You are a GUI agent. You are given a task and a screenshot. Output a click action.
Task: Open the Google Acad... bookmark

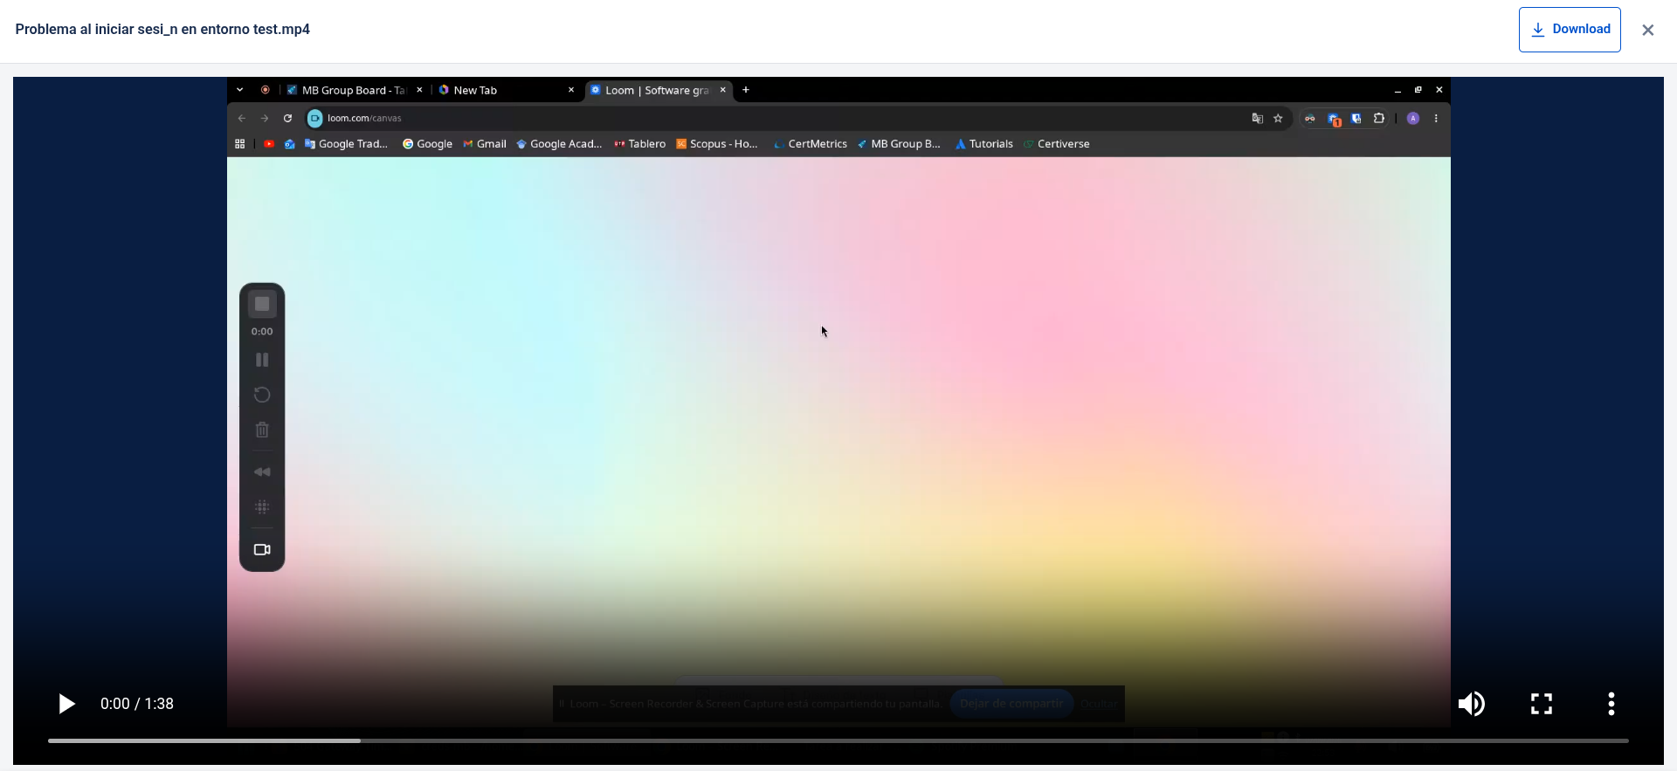559,144
